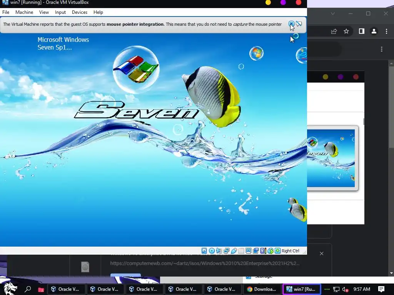Click the hard disk activity indicator
This screenshot has height=295, width=394.
click(204, 250)
